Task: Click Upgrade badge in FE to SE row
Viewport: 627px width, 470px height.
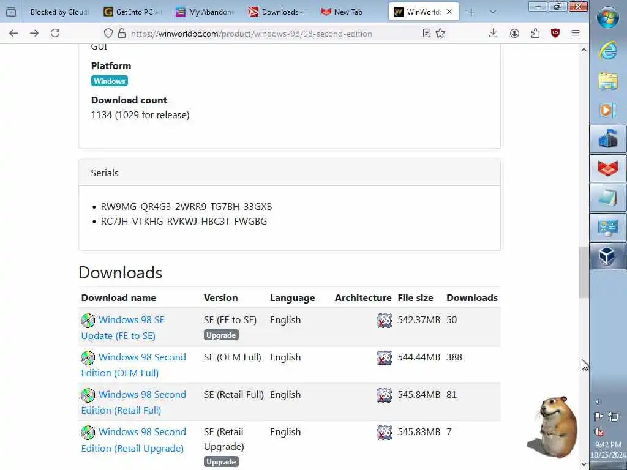Action: pyautogui.click(x=221, y=335)
